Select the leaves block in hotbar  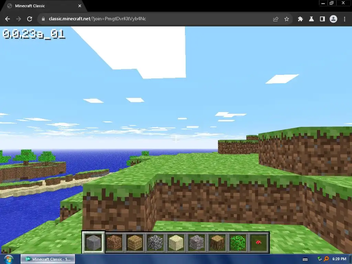238,242
